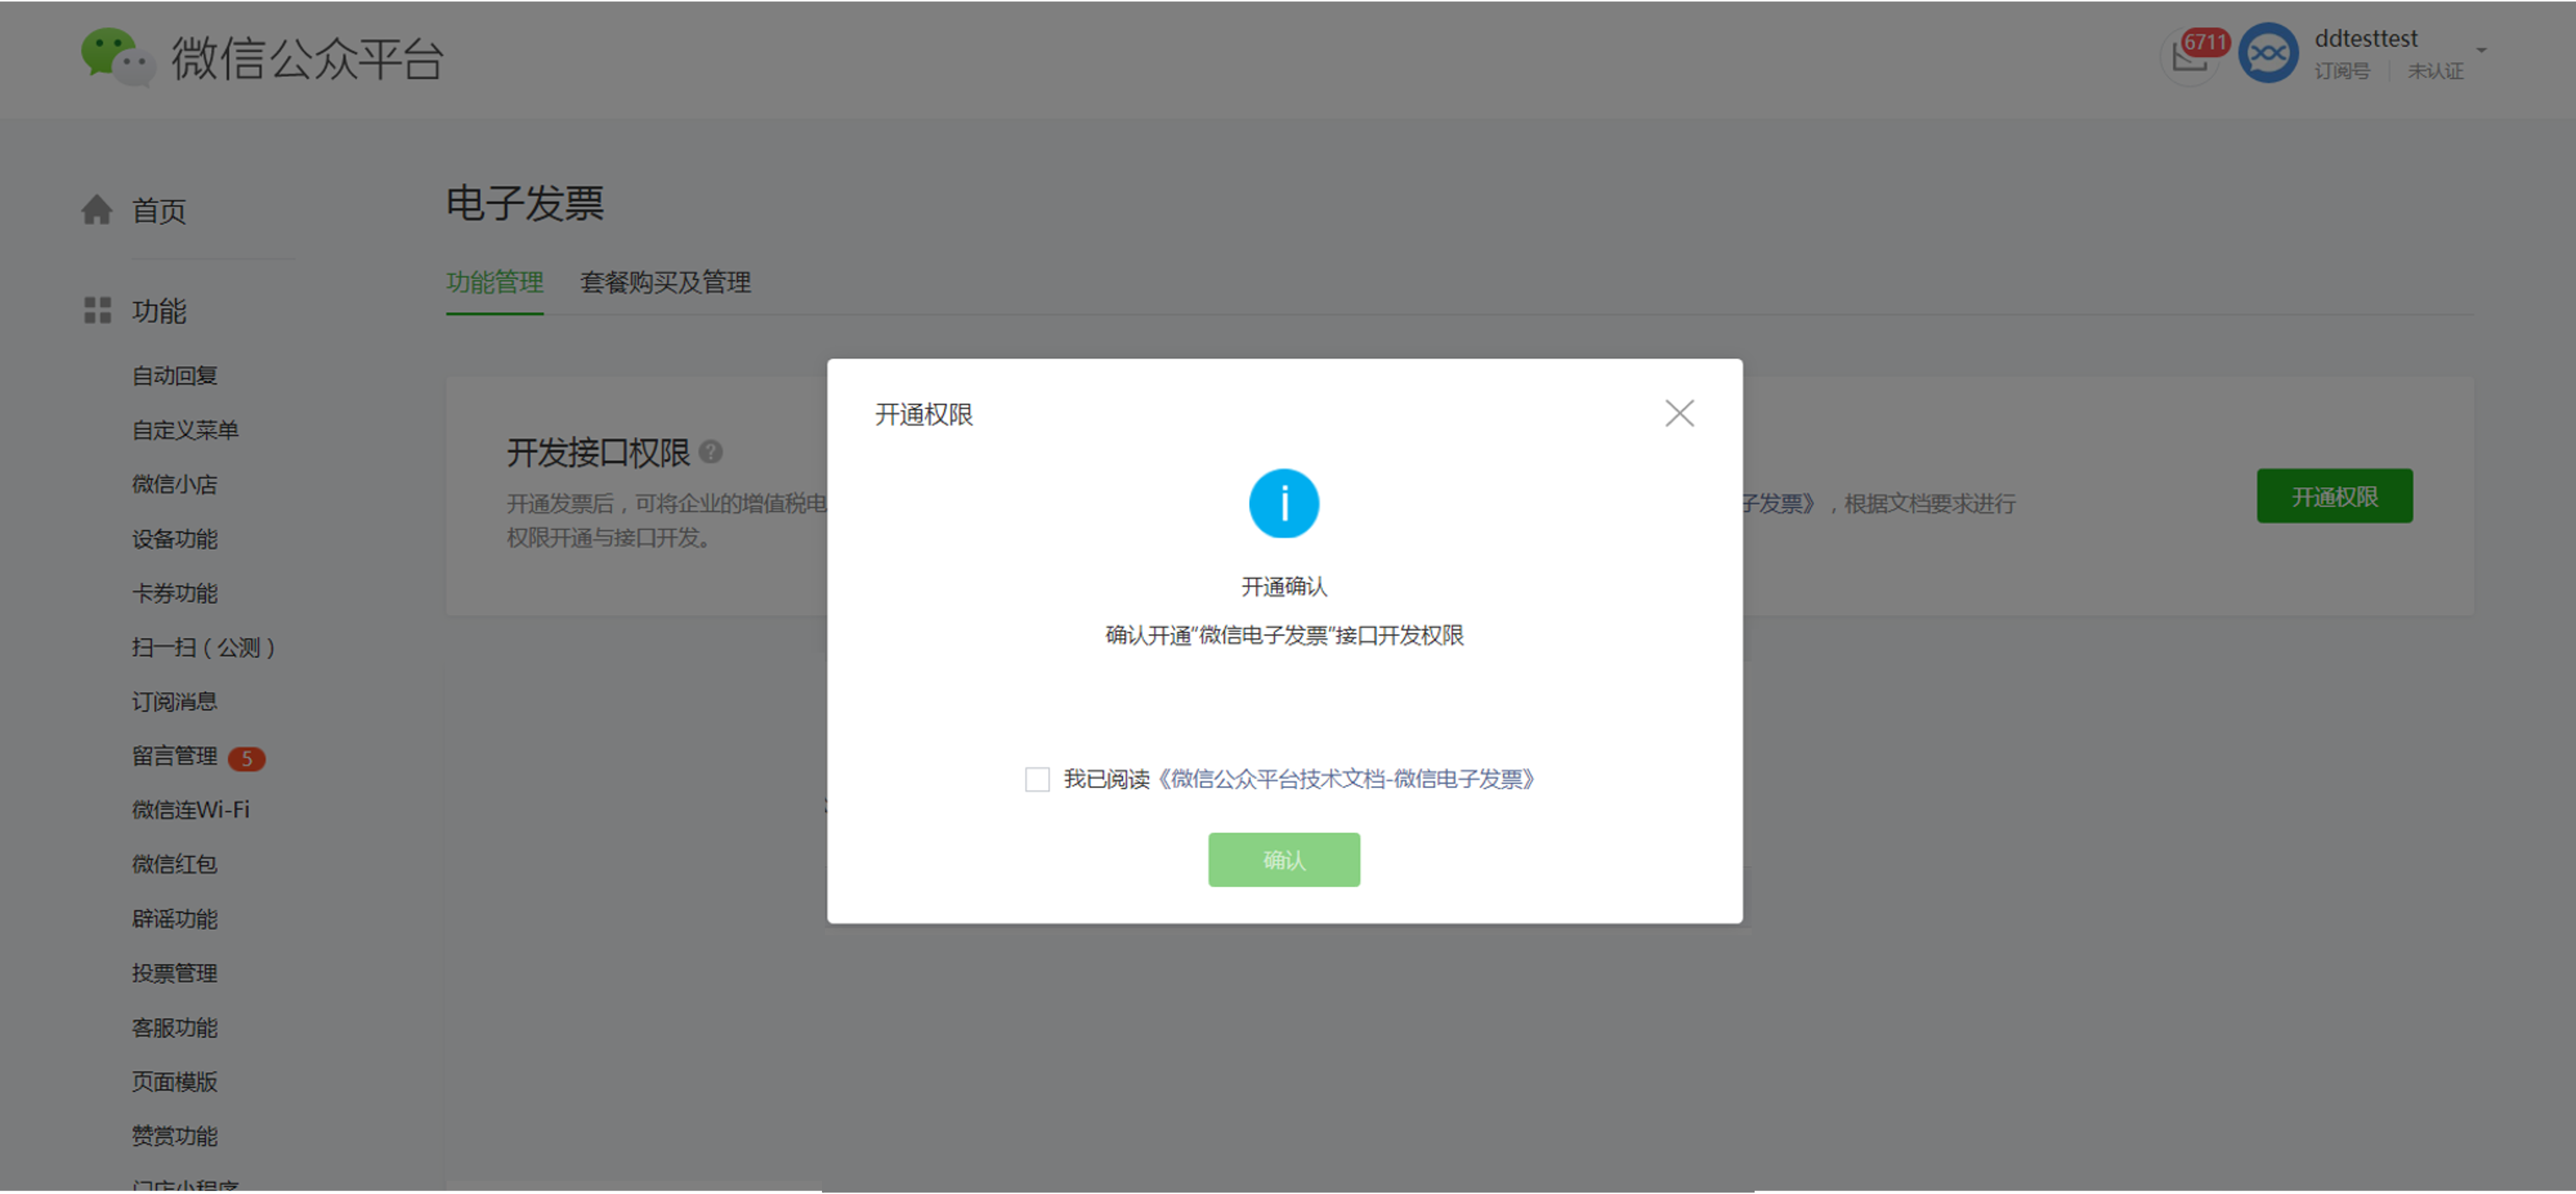Open 自动回复 in sidebar

click(x=175, y=376)
